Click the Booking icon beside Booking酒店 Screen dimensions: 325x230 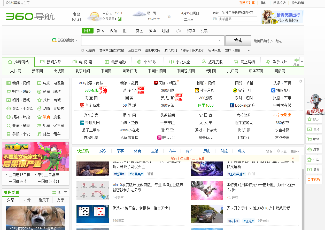232,105
